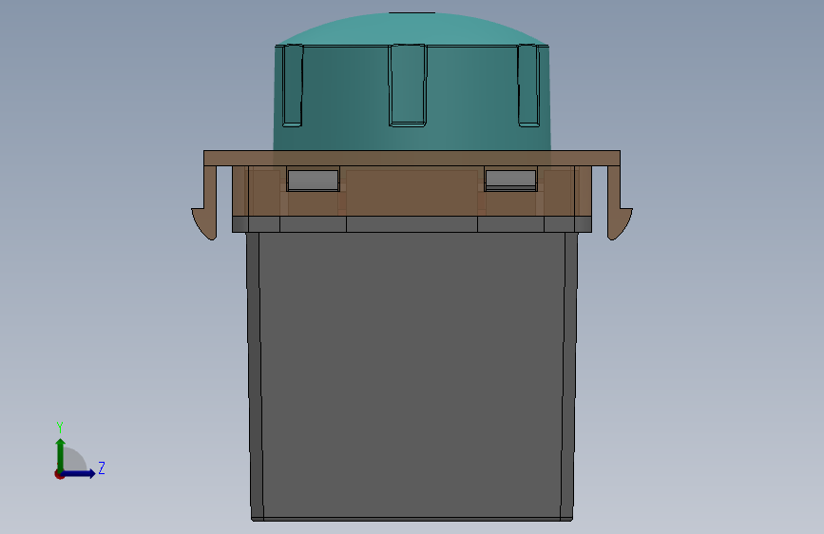
Task: Click the 'Z' axis label
Action: (102, 467)
